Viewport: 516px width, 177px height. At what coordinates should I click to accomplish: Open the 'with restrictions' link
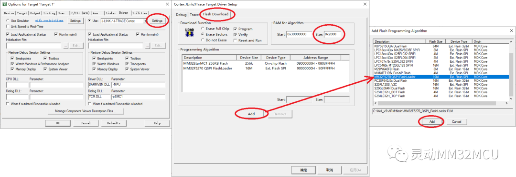coord(49,20)
